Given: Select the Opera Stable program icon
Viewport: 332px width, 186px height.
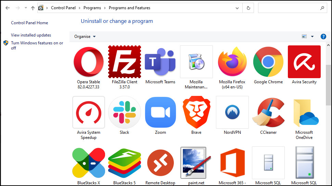Looking at the screenshot, I should pos(89,62).
